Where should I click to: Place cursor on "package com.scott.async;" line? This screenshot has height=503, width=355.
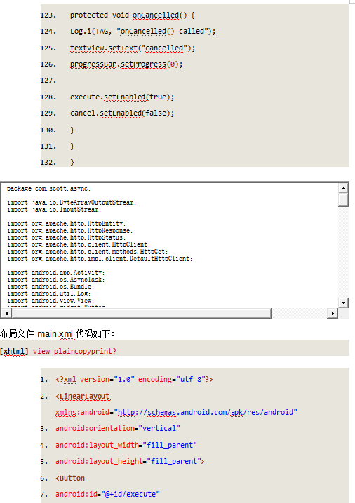click(49, 188)
